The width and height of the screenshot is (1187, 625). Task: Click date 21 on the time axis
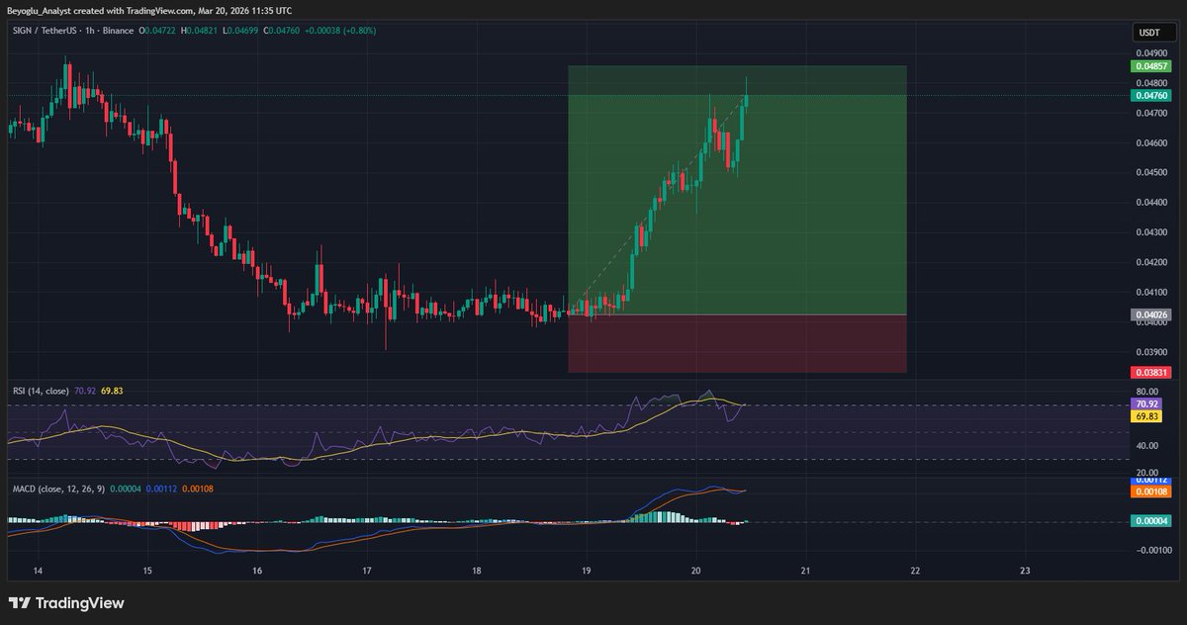click(805, 571)
